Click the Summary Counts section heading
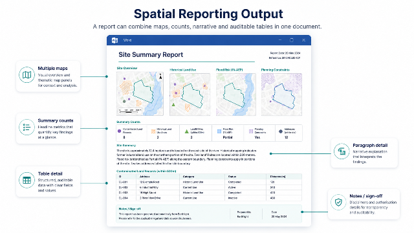The height and width of the screenshot is (233, 414). 128,122
